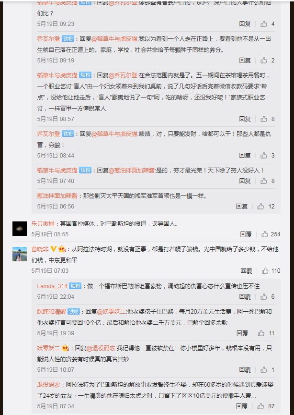Screen dimensions: 294x415
Task: Open 乐只微博 user profile link
Action: (43, 224)
